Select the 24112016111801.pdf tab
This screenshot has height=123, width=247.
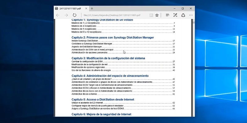point(71,9)
